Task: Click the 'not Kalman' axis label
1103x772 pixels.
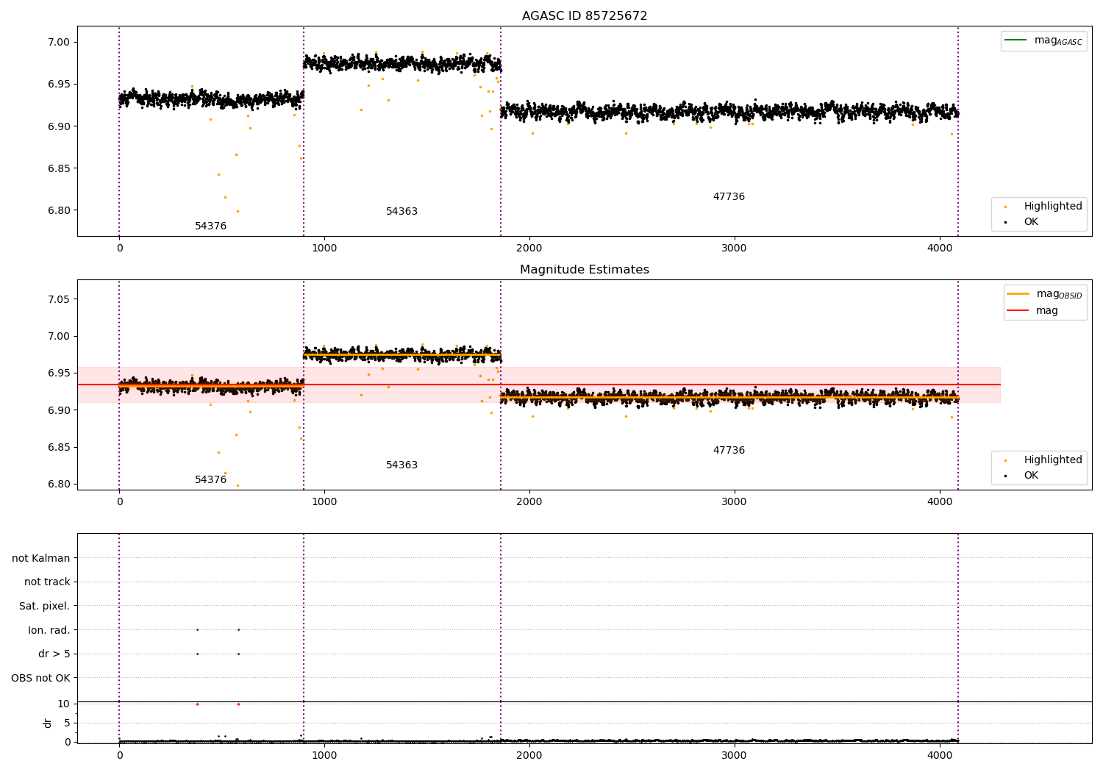Action: [41, 558]
